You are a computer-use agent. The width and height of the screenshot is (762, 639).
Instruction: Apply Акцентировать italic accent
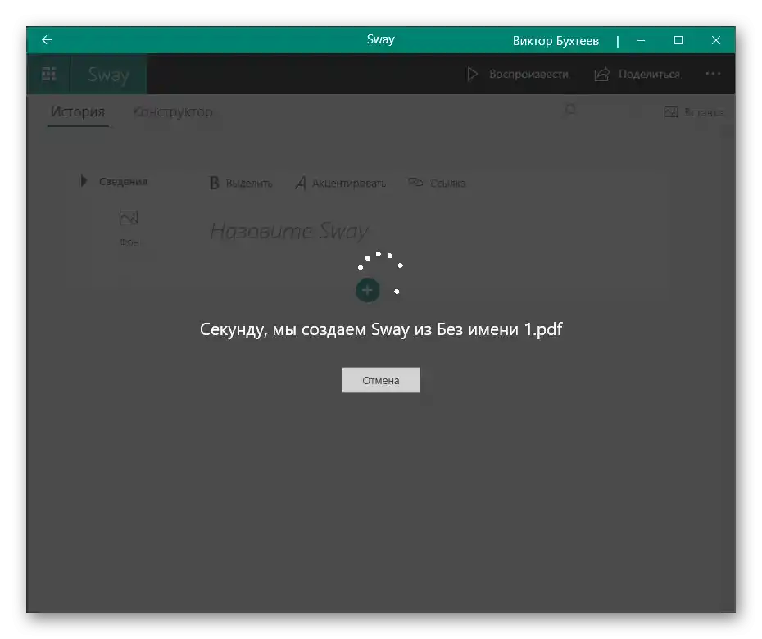tap(341, 184)
